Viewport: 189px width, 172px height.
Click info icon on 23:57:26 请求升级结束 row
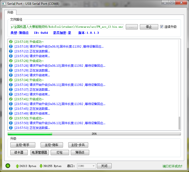click(x=11, y=56)
